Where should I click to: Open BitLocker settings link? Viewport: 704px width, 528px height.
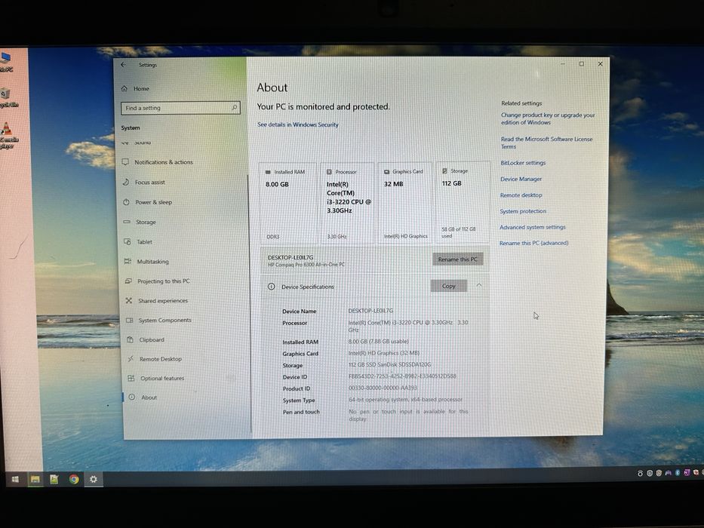(523, 163)
